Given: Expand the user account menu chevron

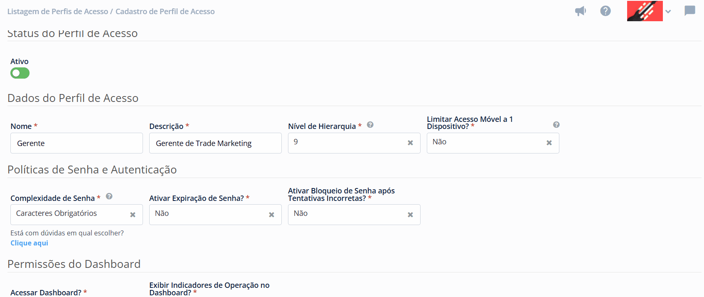Looking at the screenshot, I should pos(668,12).
